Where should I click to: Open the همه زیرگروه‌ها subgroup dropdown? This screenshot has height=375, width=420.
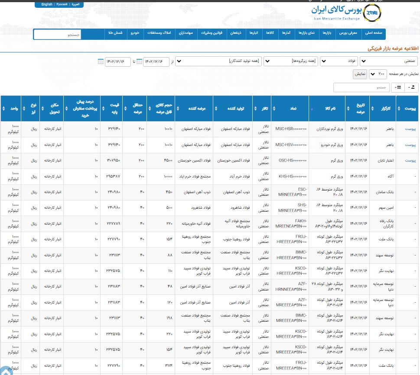(291, 61)
